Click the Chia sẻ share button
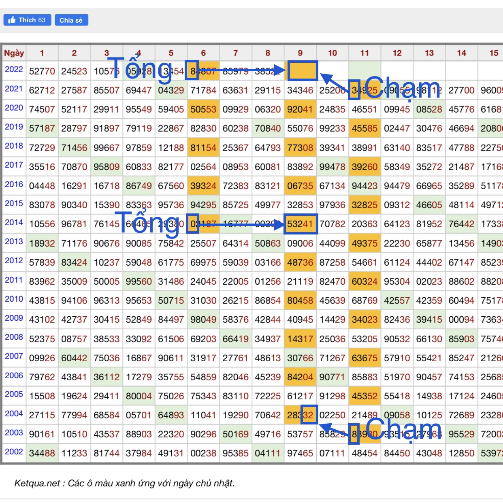Screen dimensions: 503x503 [71, 20]
